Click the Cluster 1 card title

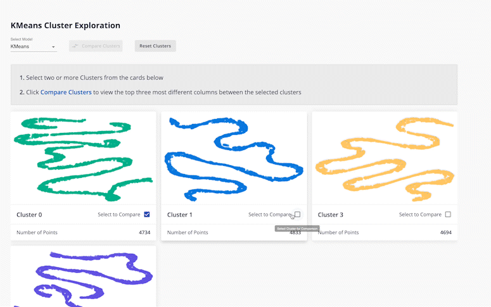tap(180, 215)
